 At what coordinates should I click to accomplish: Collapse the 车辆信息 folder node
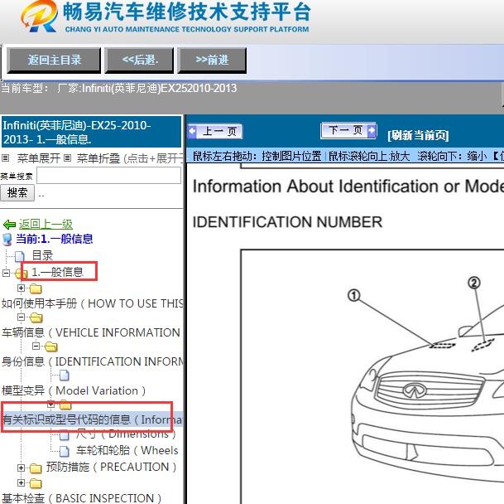click(x=21, y=317)
